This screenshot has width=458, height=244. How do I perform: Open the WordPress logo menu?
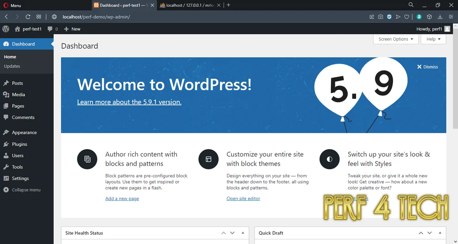(x=6, y=29)
